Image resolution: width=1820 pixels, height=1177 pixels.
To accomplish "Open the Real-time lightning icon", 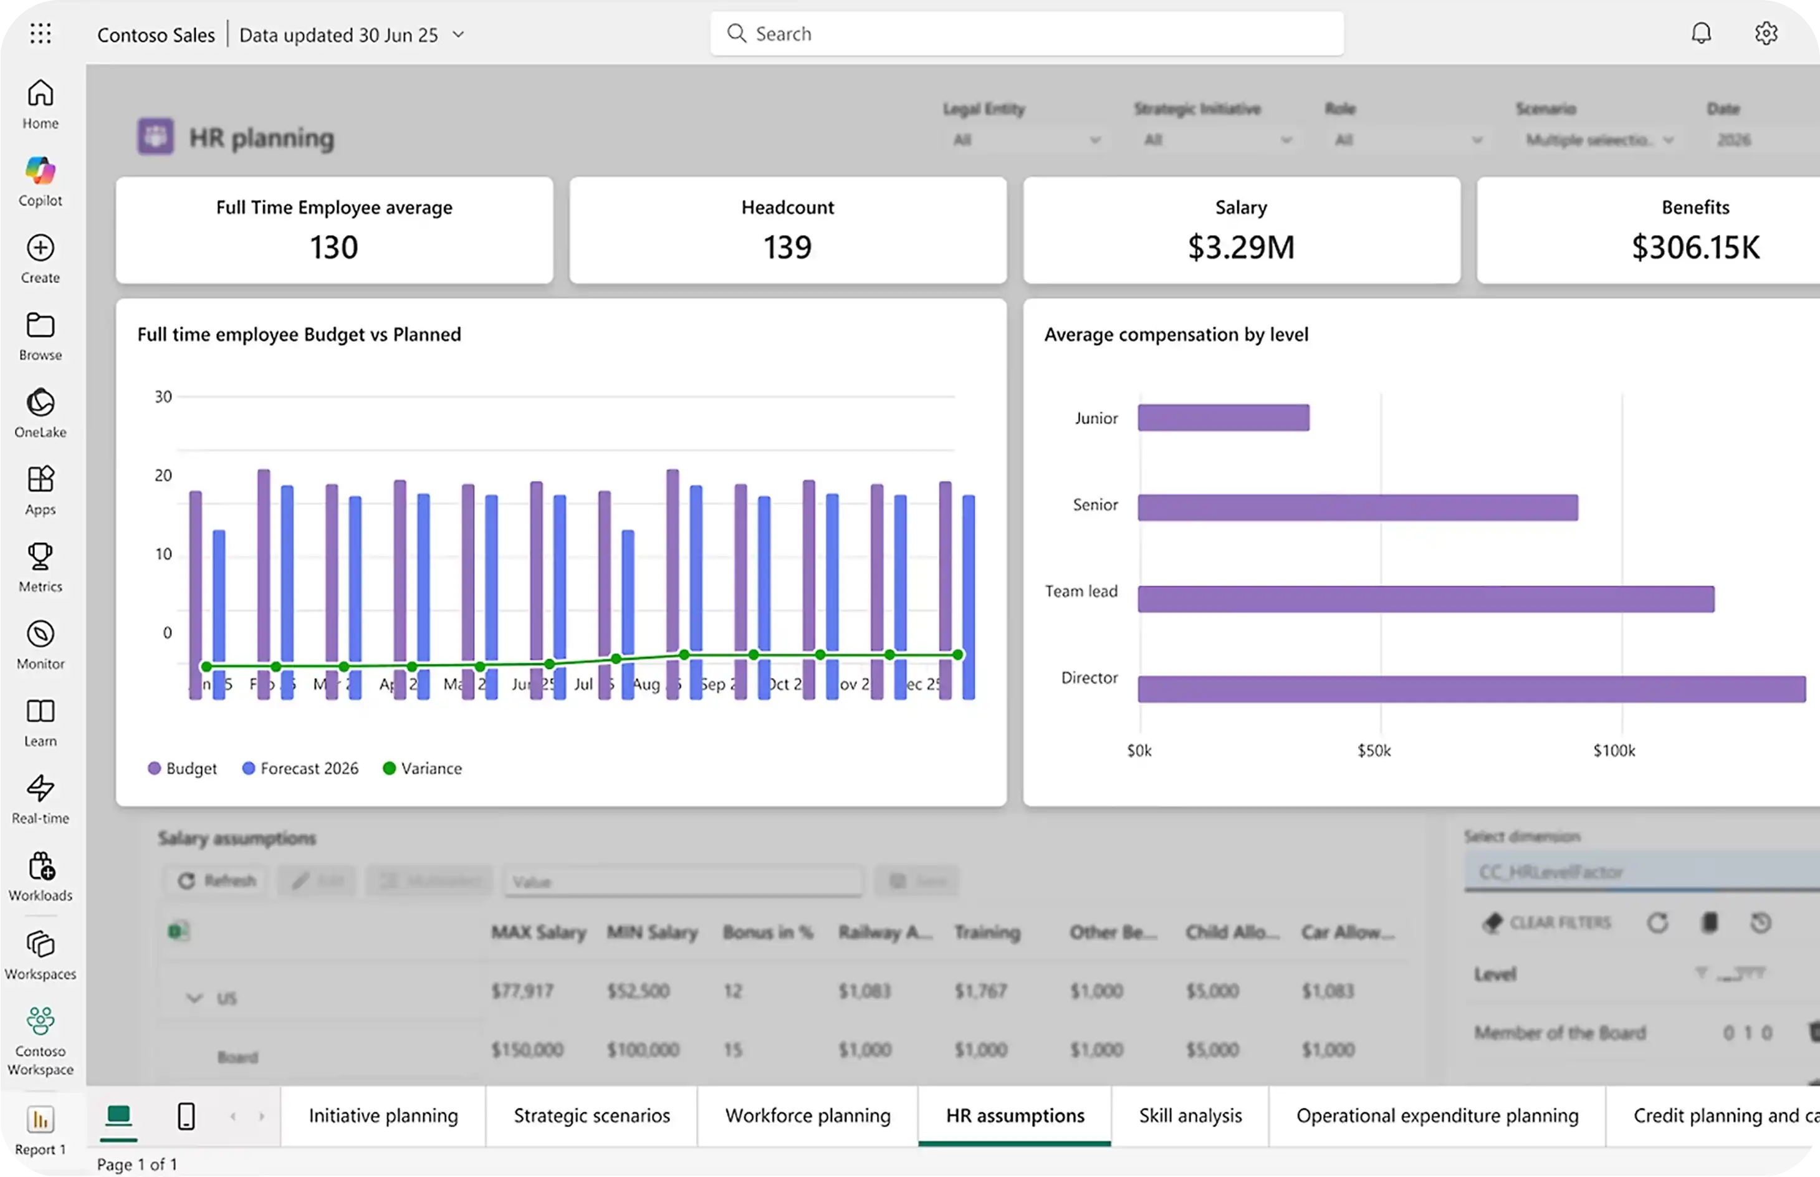I will click(41, 789).
